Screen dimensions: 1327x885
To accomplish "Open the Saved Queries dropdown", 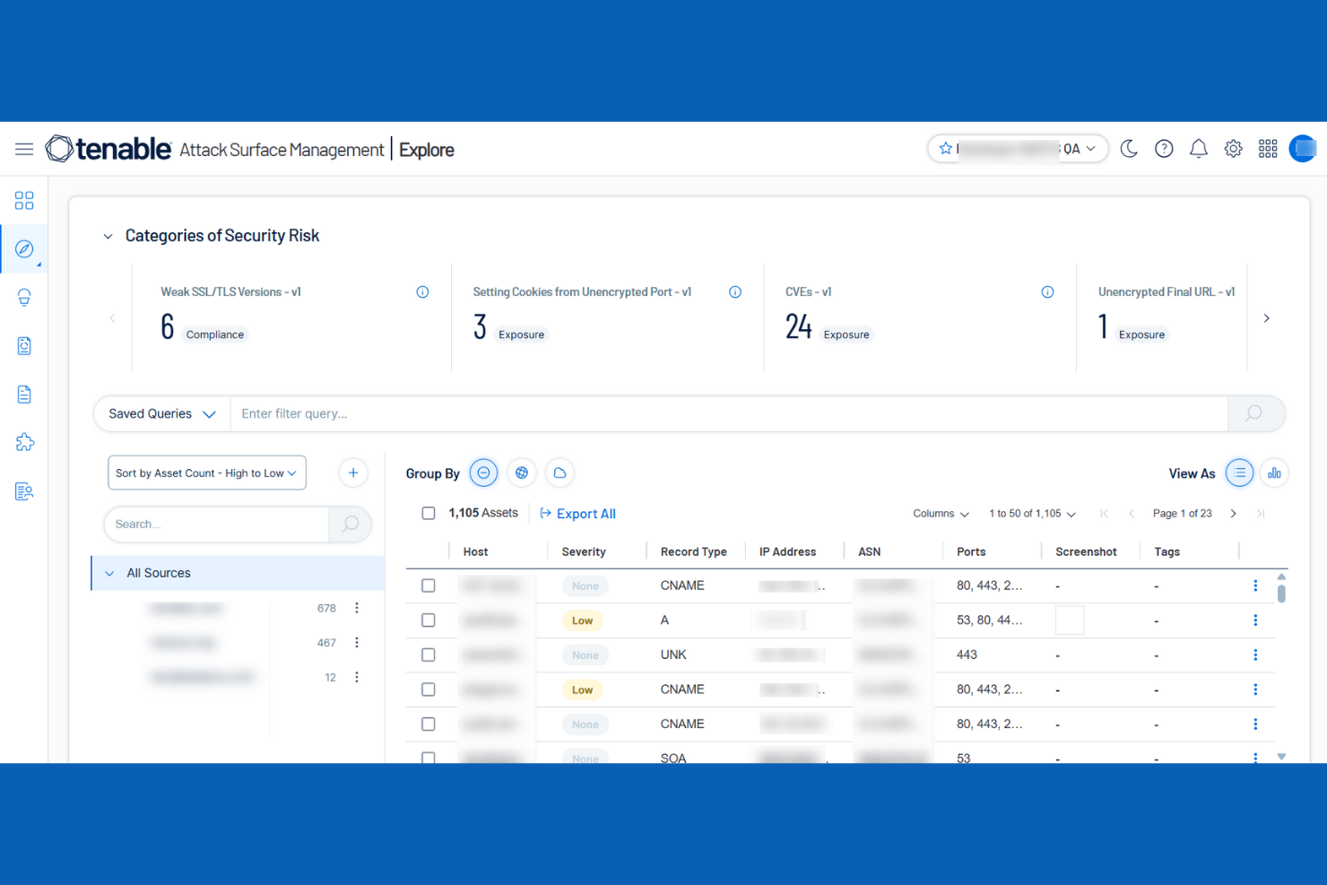I will pyautogui.click(x=161, y=413).
